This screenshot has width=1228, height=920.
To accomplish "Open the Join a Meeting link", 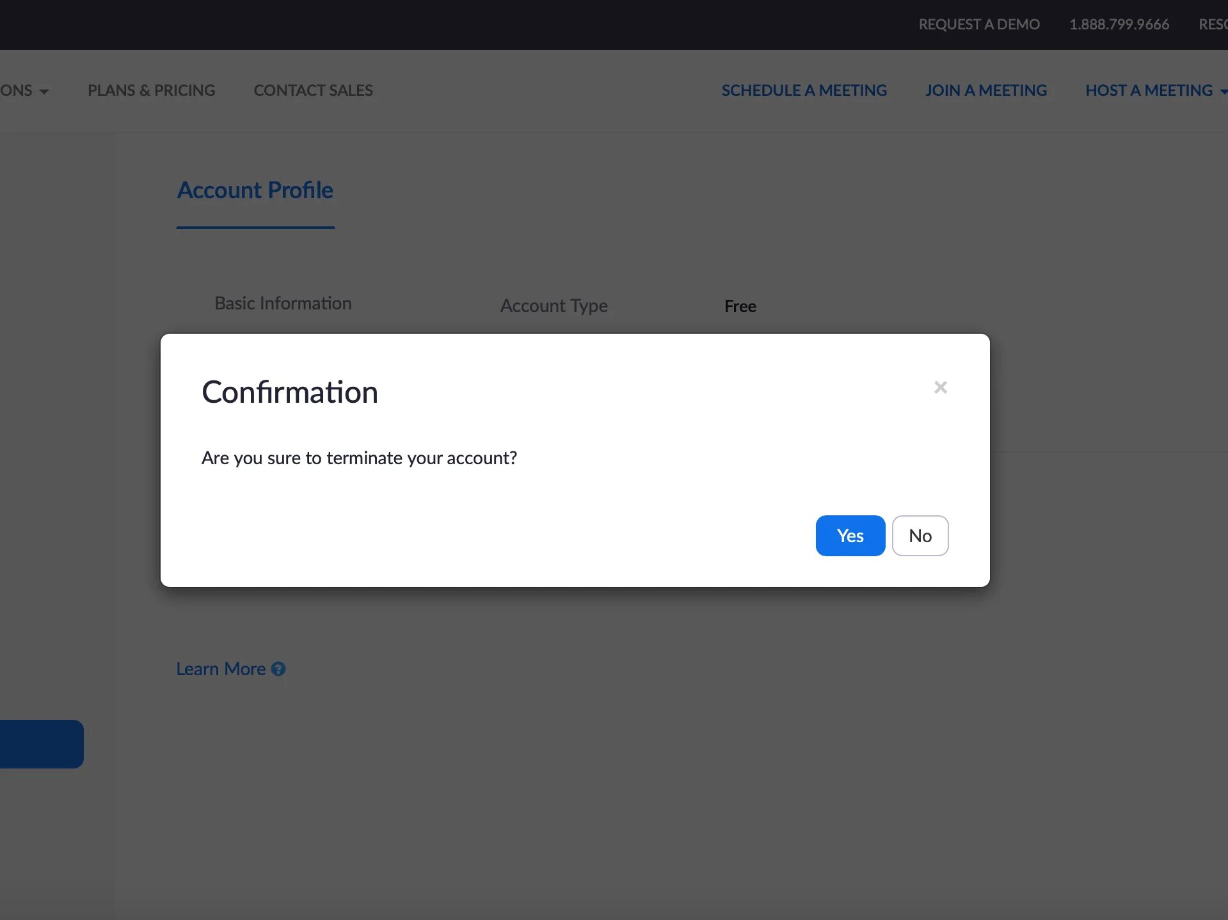I will coord(986,90).
